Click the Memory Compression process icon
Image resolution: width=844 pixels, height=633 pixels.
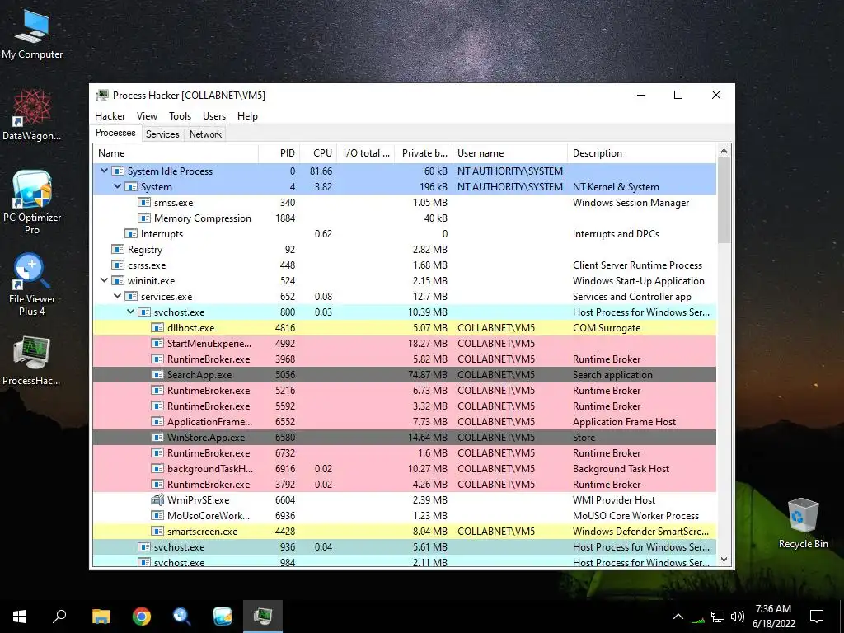tap(143, 218)
